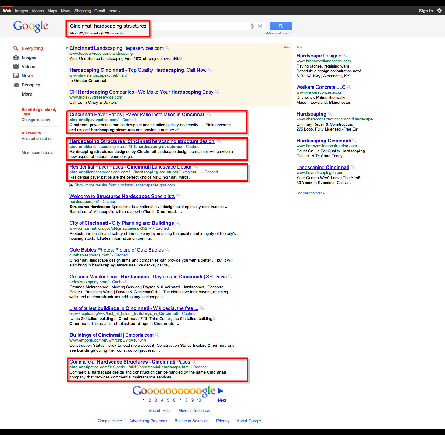Click the blue search magnifier button
The image size is (445, 435).
coord(281,26)
